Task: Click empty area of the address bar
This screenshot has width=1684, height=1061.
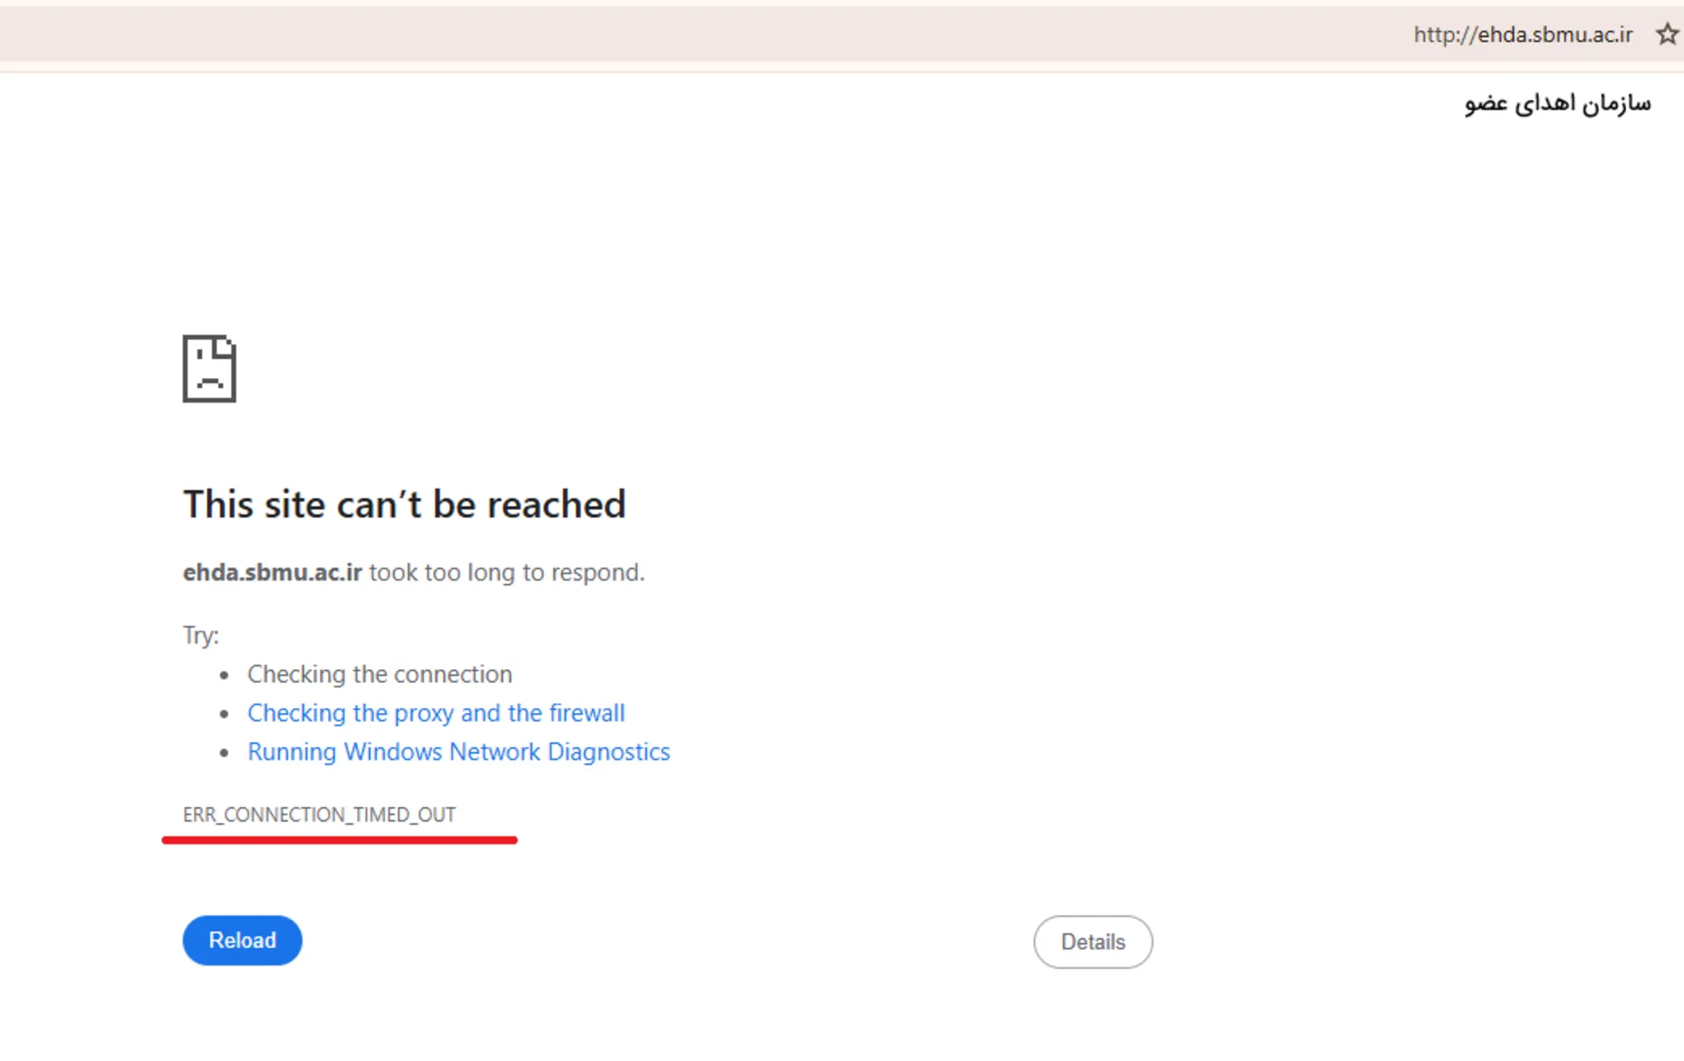Action: click(x=702, y=34)
